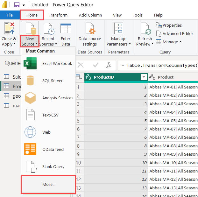198x197 pixels.
Task: Expand the Manage Parameters dropdown
Action: click(x=130, y=44)
